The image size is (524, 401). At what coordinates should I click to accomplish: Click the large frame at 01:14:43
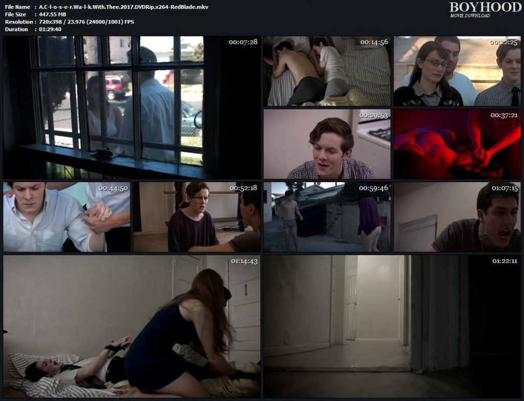point(132,326)
